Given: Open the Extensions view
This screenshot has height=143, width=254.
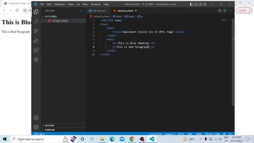Looking at the screenshot, I should (36, 50).
